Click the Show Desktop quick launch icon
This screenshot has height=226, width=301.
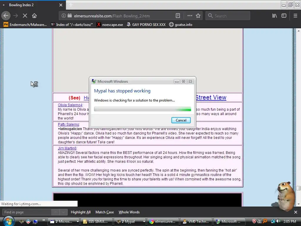35,222
